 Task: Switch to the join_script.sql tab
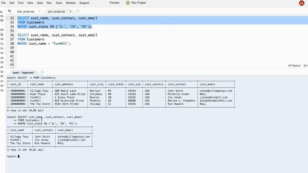[56, 12]
